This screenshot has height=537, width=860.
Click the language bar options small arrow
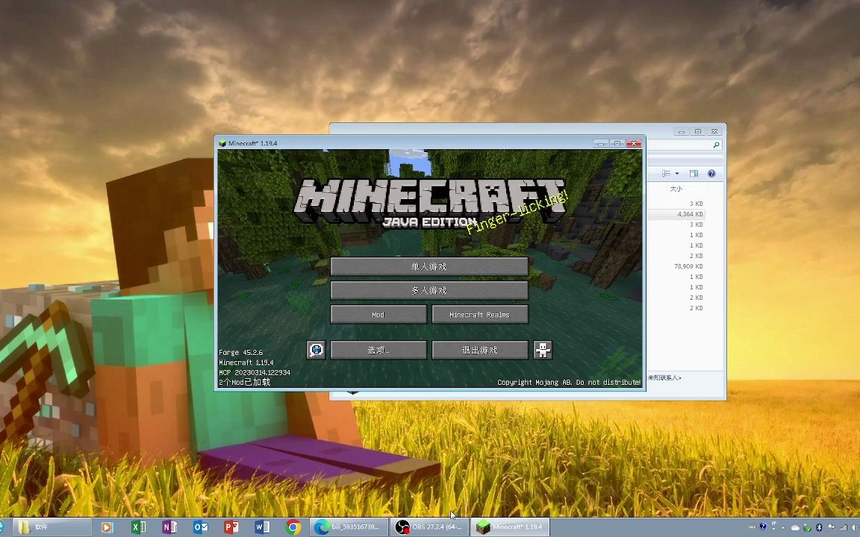point(774,529)
